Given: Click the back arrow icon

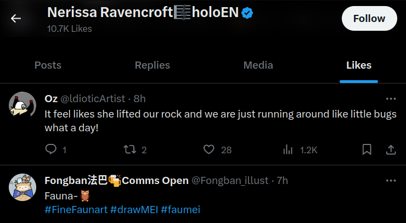Looking at the screenshot, I should pyautogui.click(x=16, y=18).
